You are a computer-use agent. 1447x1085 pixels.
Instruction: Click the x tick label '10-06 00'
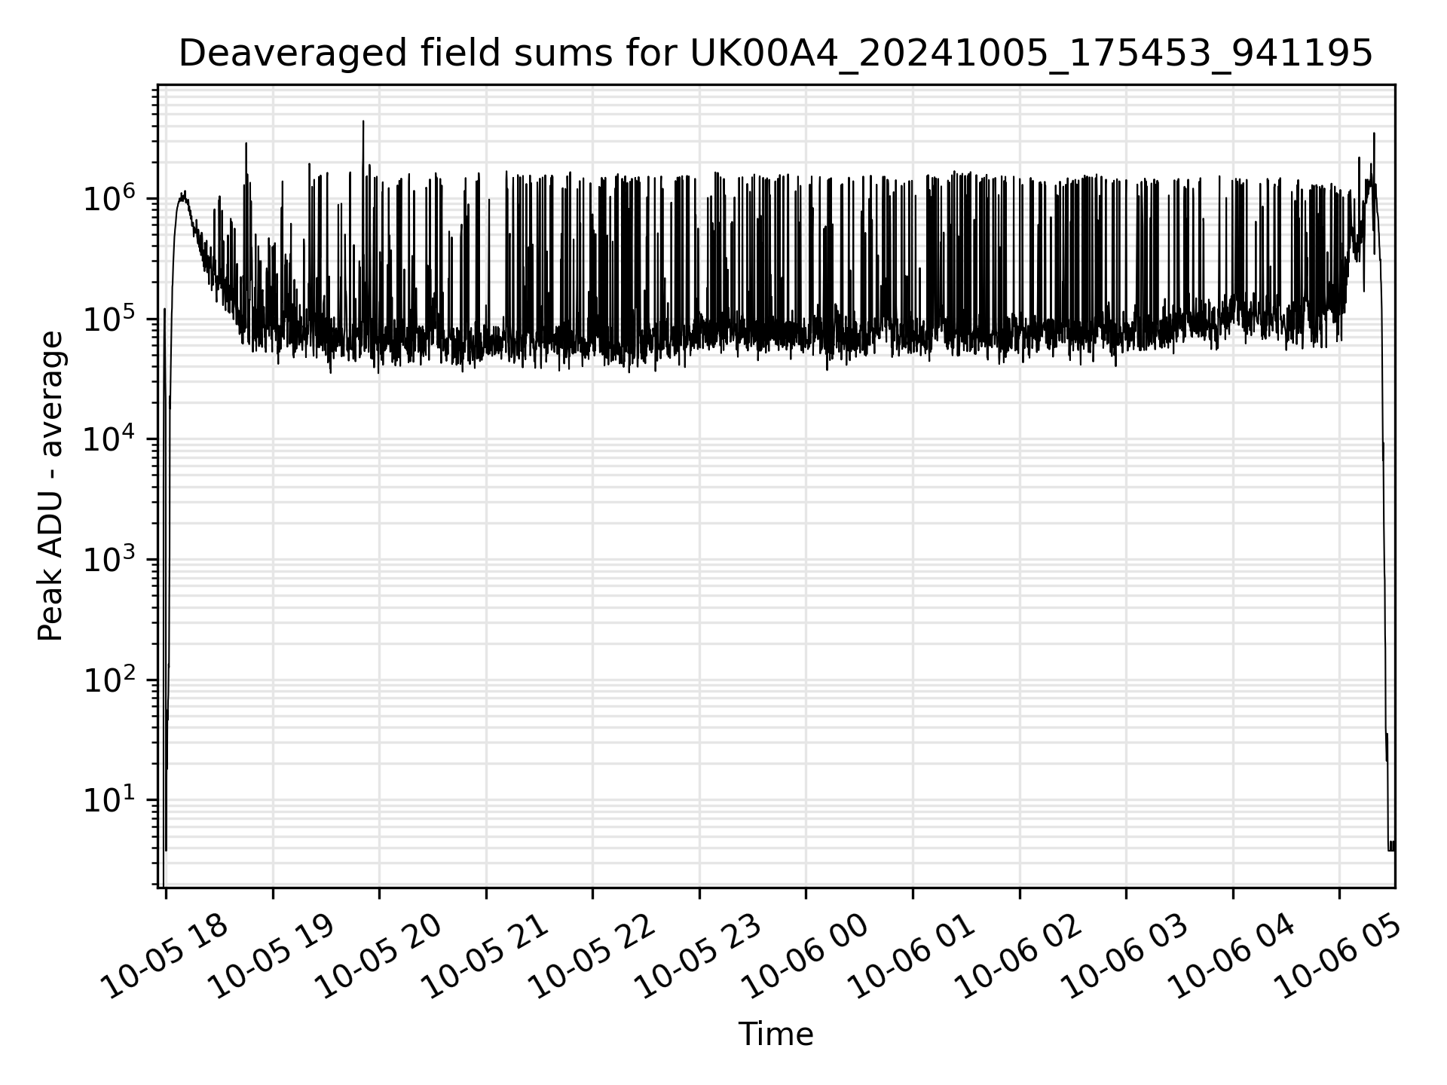pos(806,956)
